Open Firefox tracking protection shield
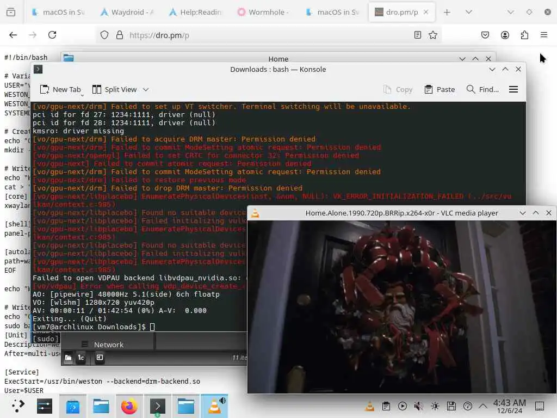Image resolution: width=557 pixels, height=418 pixels. coord(104,35)
